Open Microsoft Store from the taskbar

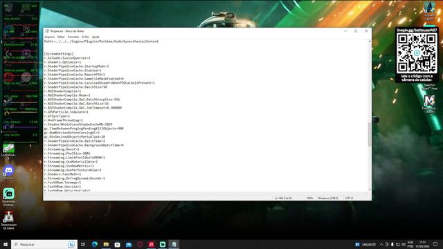(117, 244)
